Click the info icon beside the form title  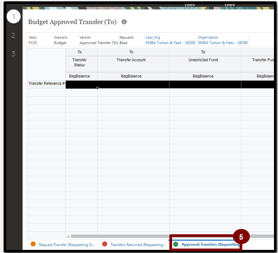pos(124,22)
